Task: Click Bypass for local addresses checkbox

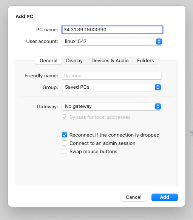Action: 65,117
